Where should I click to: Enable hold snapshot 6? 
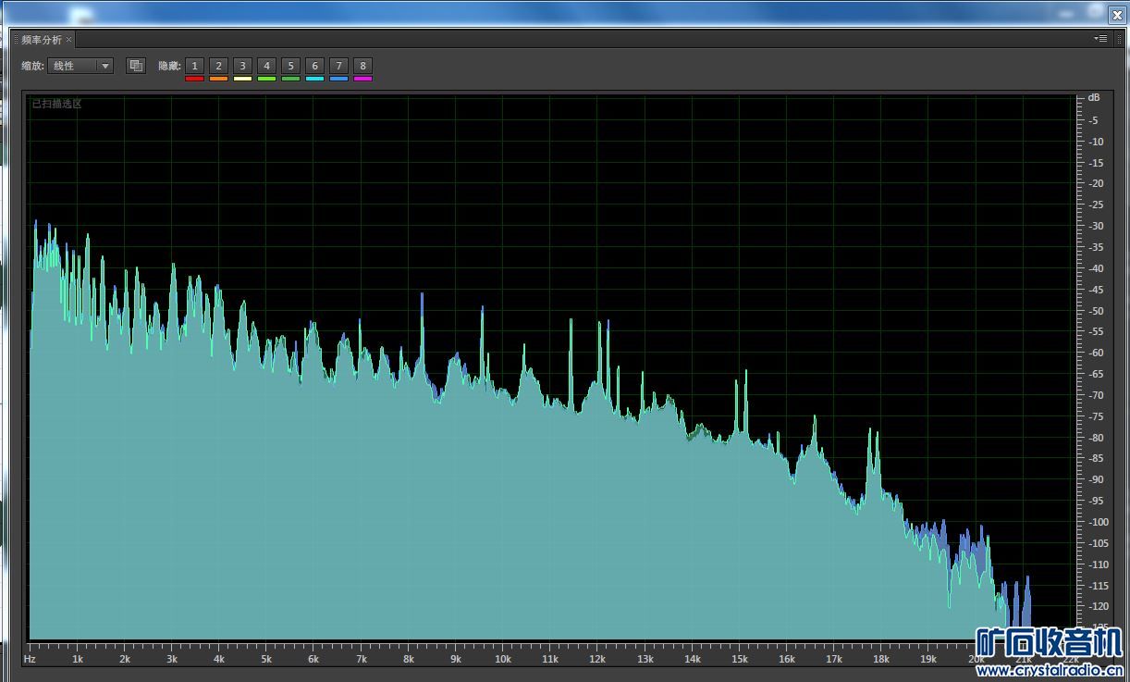point(314,66)
